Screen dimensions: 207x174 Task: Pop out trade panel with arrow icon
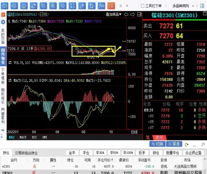coord(203,145)
